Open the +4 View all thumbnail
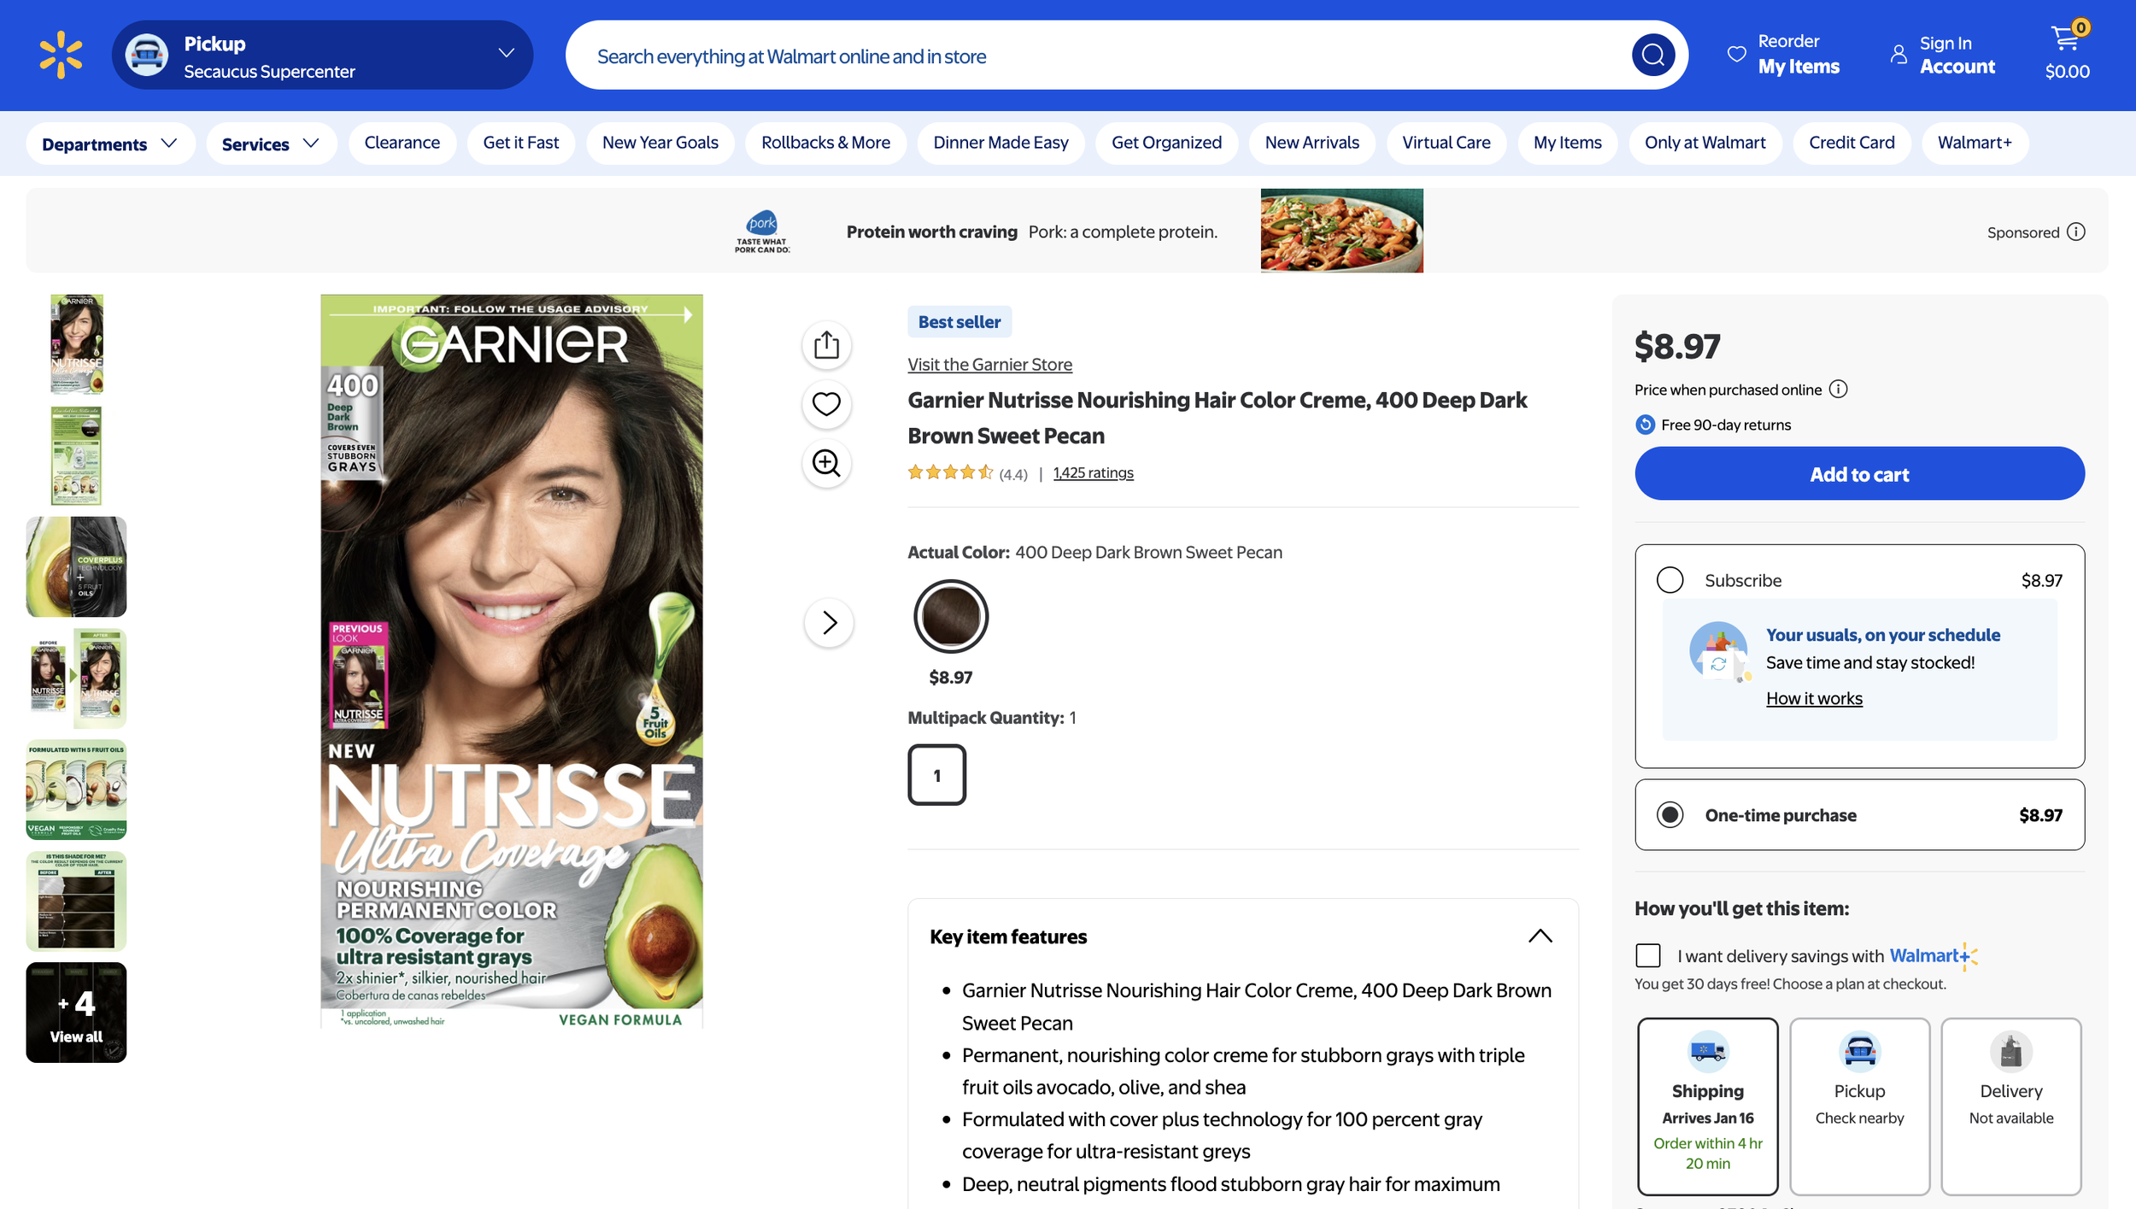The image size is (2136, 1209). (x=76, y=1012)
